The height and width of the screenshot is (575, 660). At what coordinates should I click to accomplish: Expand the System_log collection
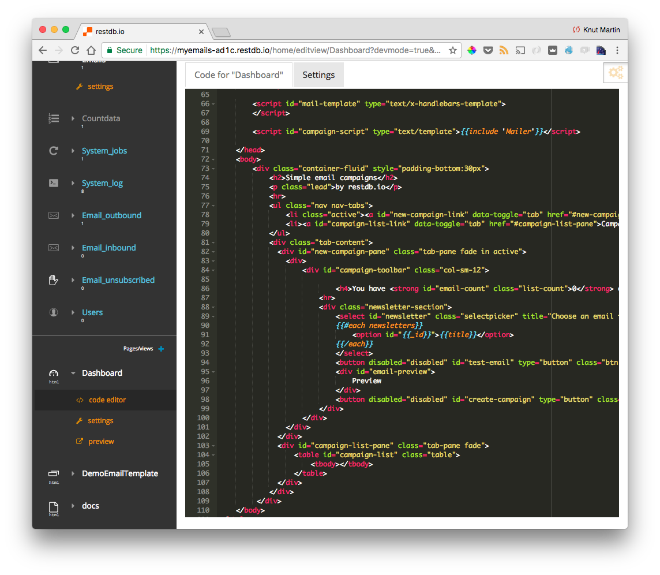[73, 183]
